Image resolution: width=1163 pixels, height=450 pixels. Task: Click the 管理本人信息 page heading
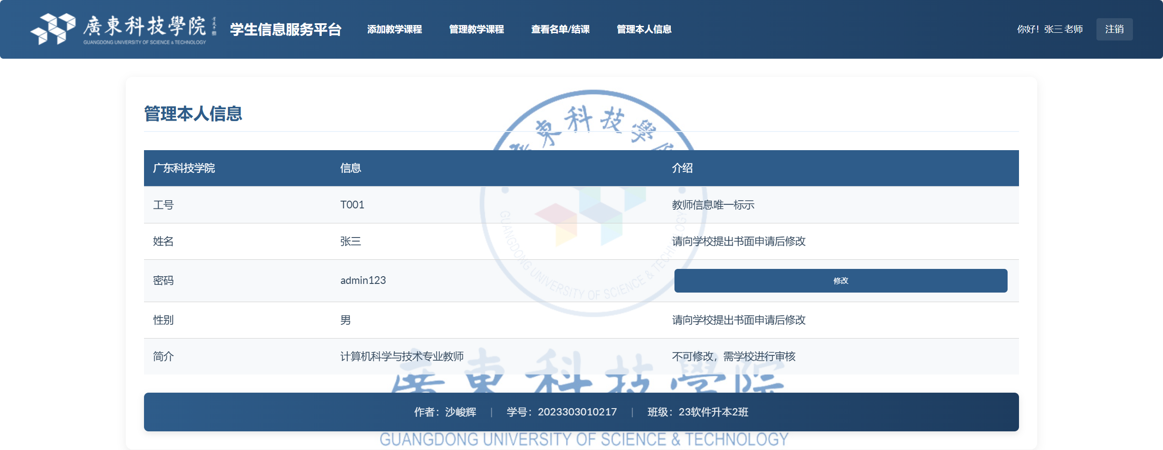point(193,113)
